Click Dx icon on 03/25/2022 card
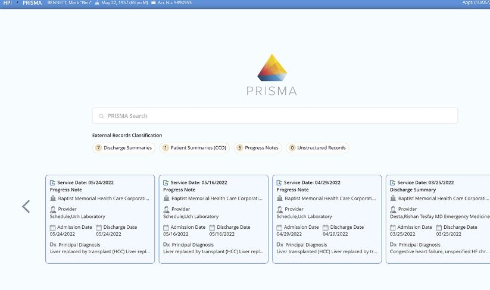Viewport: 490px width, 290px height. click(x=394, y=244)
